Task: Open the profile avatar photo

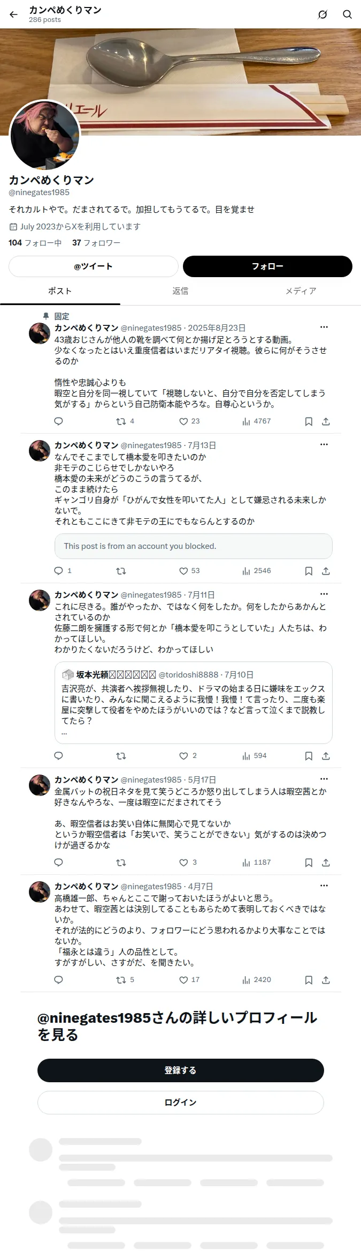Action: [45, 135]
